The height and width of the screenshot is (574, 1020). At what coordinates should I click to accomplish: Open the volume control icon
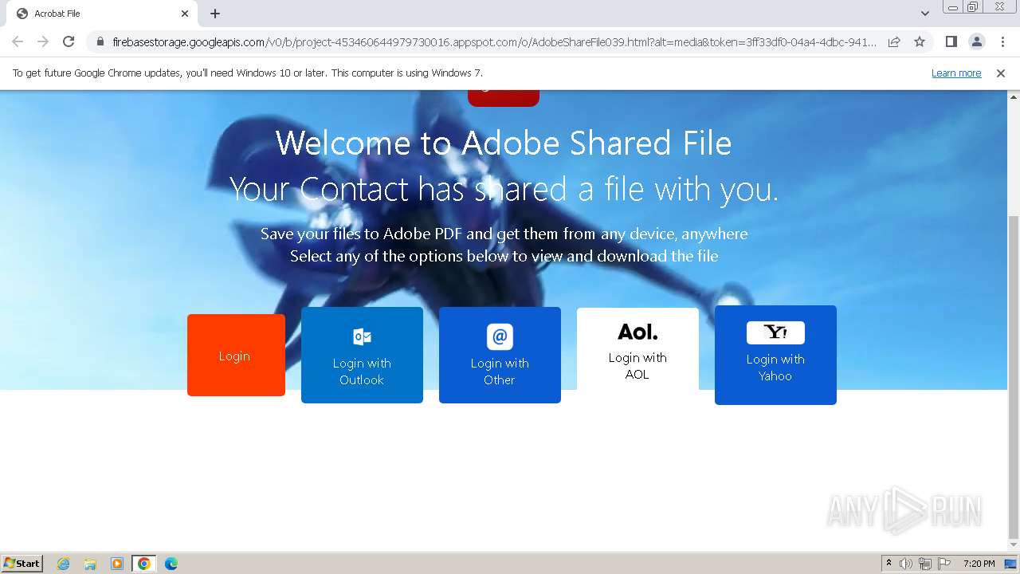coord(906,564)
